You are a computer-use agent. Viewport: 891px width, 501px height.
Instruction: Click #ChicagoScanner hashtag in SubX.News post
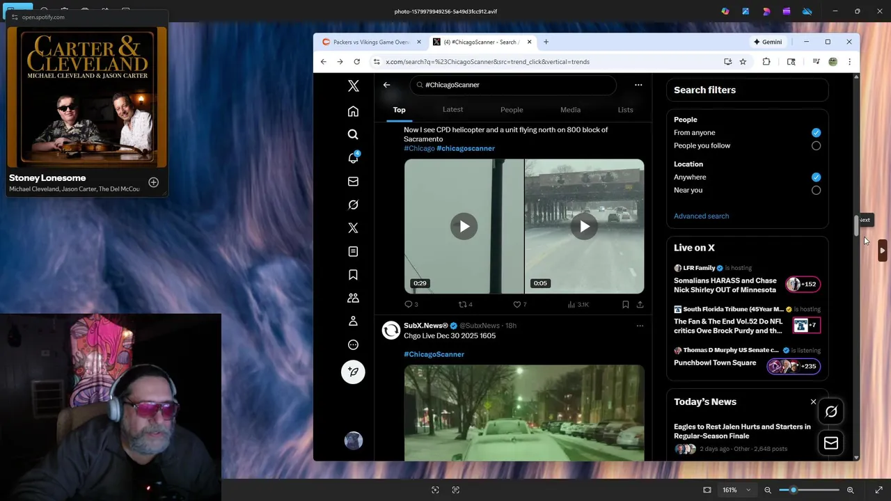coord(434,354)
